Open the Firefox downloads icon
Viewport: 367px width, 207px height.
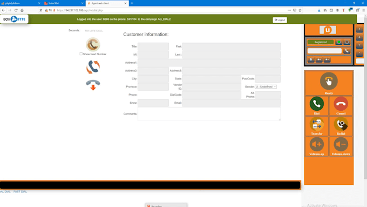pyautogui.click(x=319, y=10)
